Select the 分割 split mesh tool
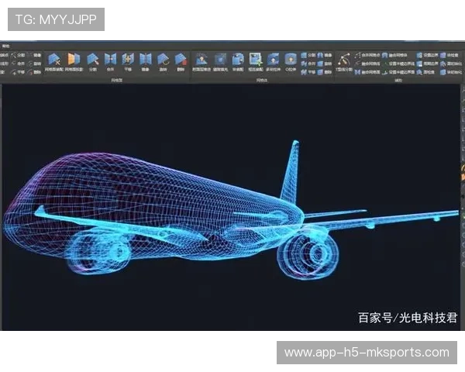 [x=92, y=60]
